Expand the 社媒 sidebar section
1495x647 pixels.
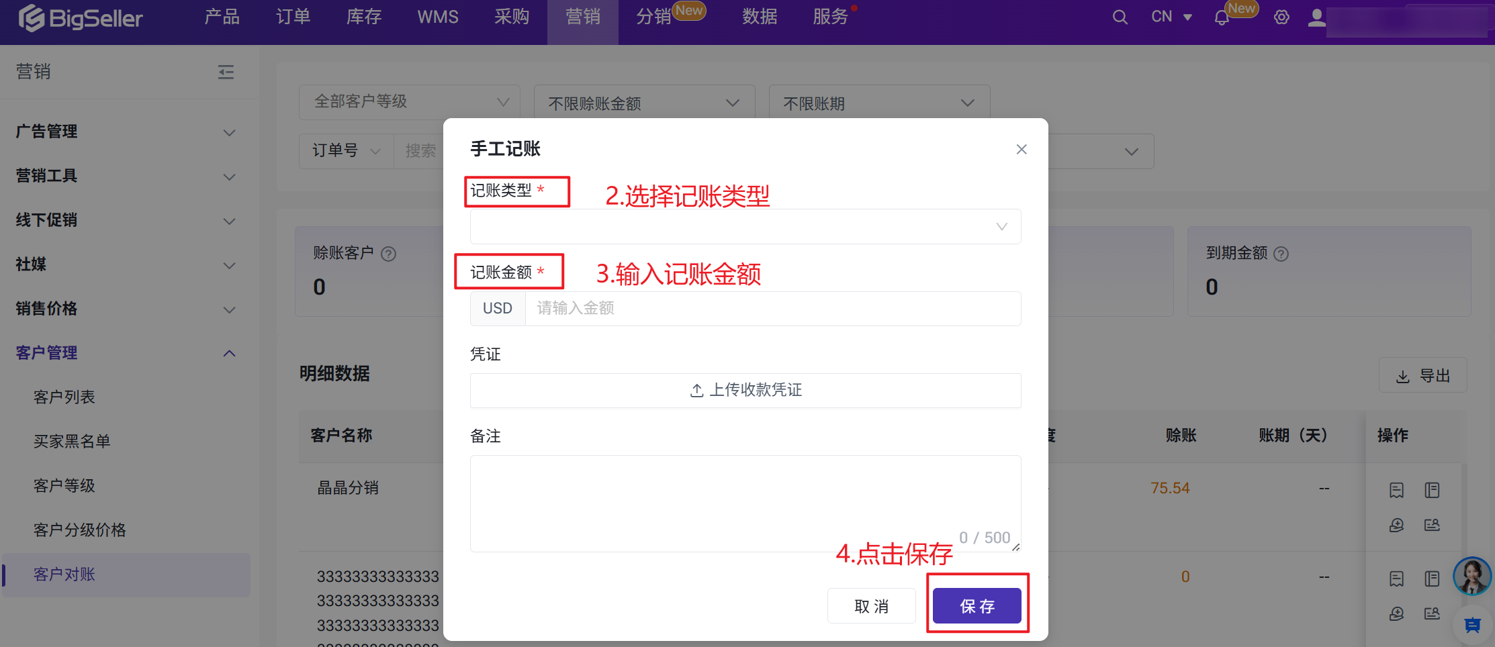click(126, 264)
